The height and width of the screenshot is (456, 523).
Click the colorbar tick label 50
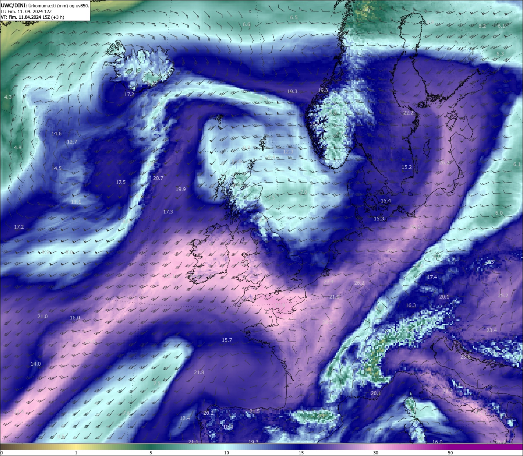pos(450,453)
